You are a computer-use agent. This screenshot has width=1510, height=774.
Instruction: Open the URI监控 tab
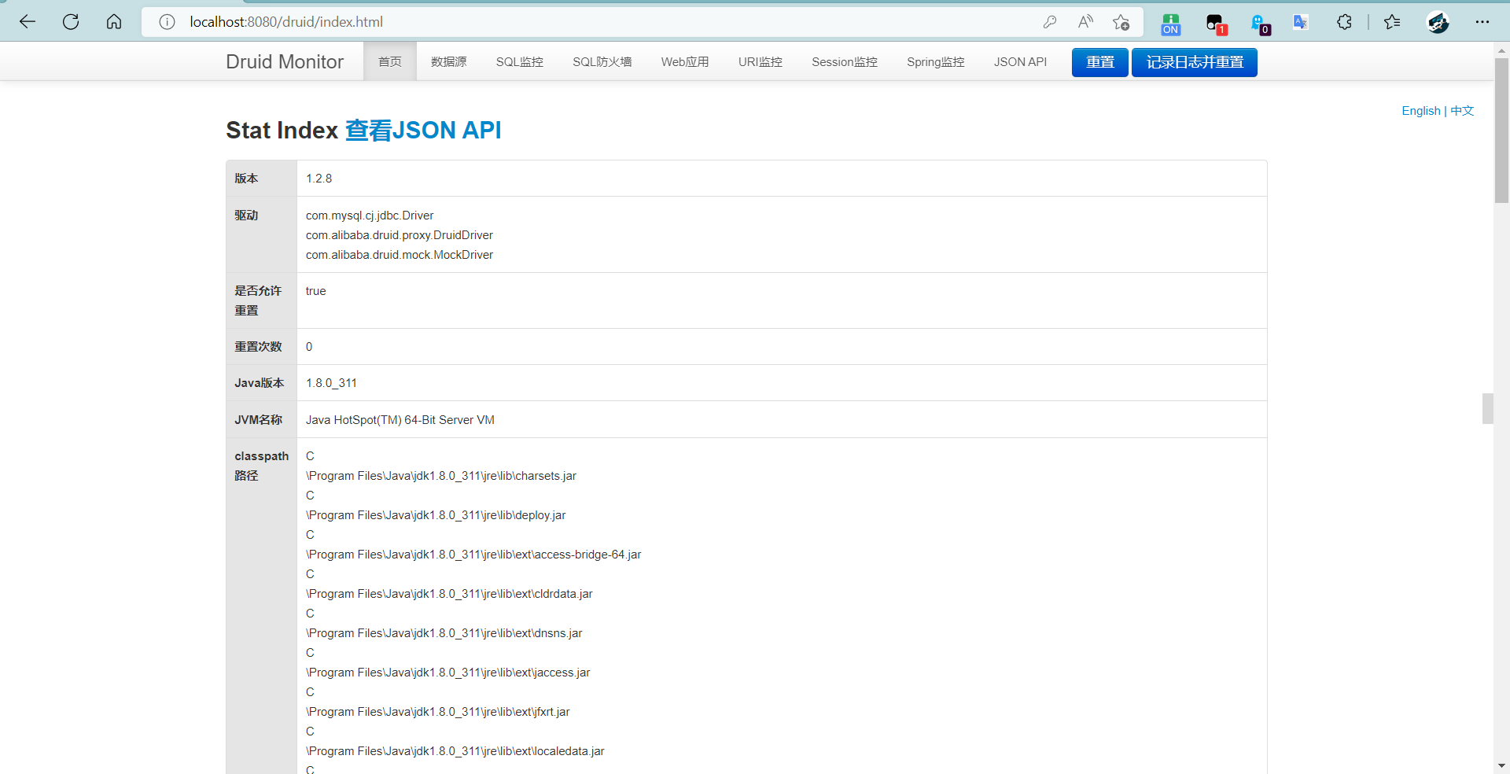tap(761, 61)
